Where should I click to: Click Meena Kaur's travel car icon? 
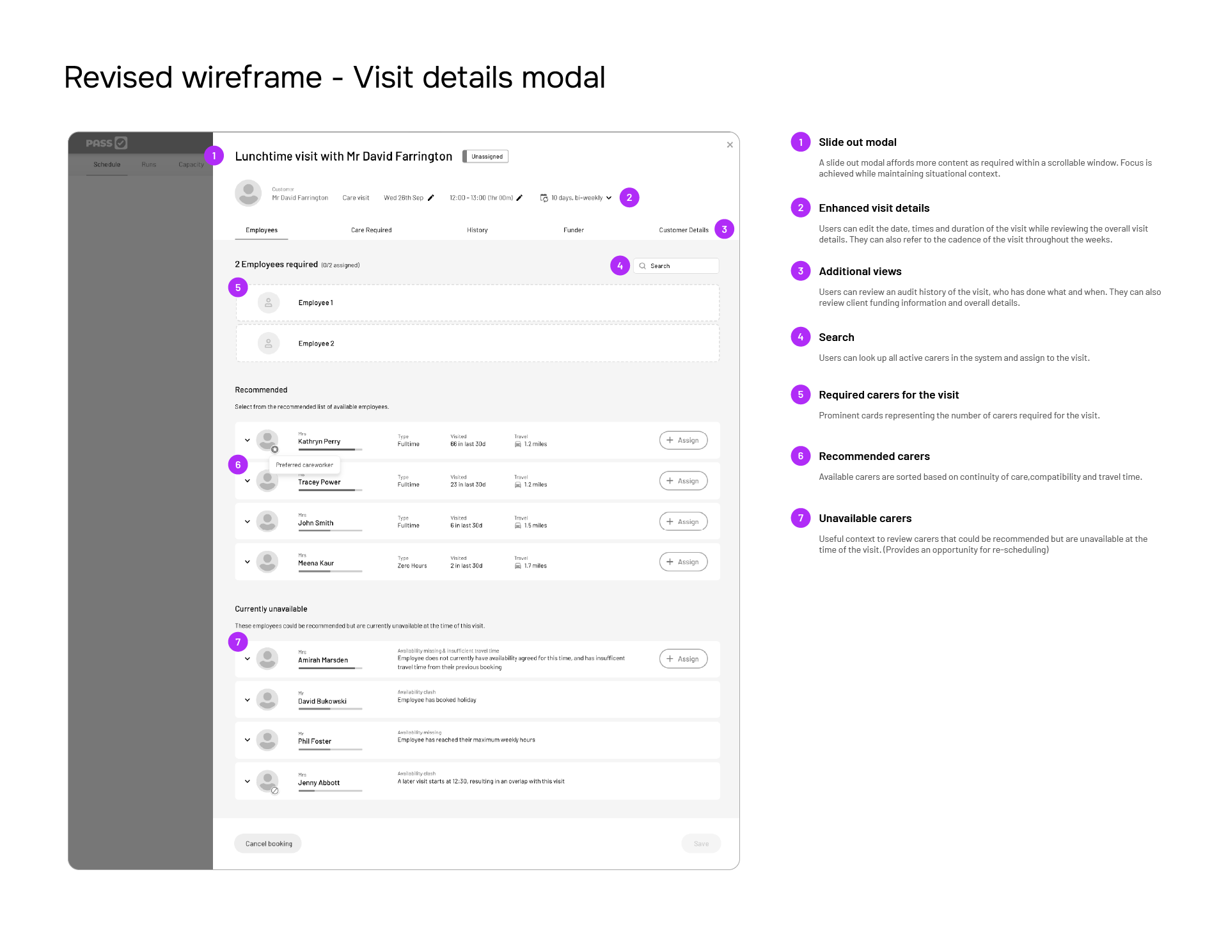pos(518,566)
